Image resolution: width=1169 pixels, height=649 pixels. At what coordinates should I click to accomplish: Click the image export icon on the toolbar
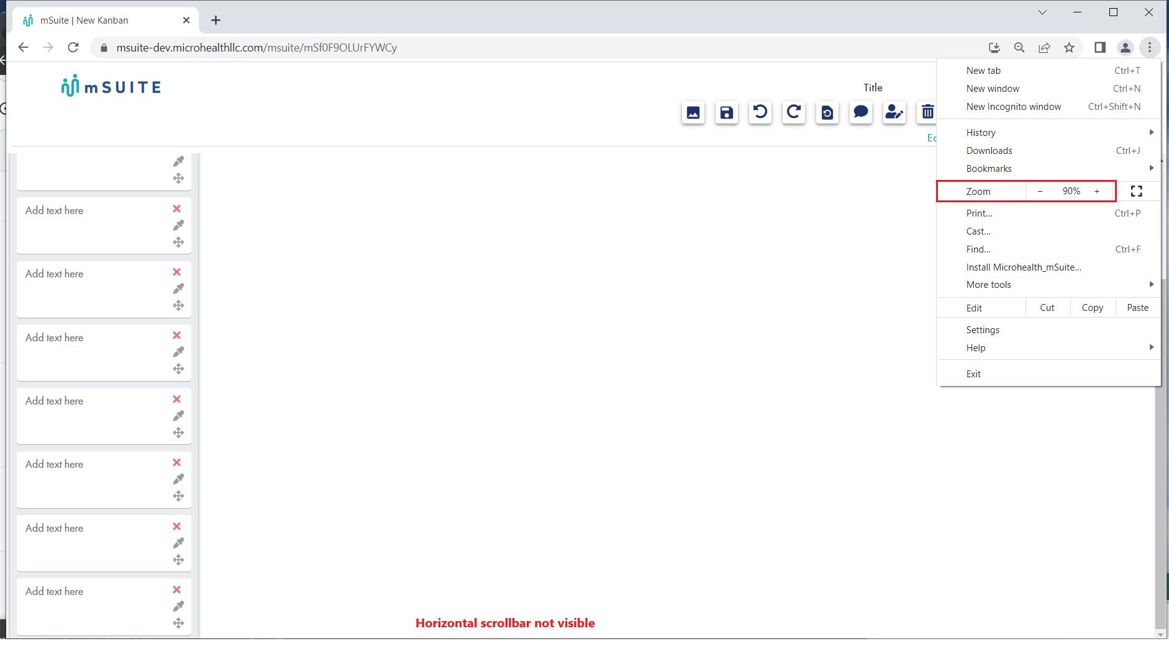tap(693, 112)
